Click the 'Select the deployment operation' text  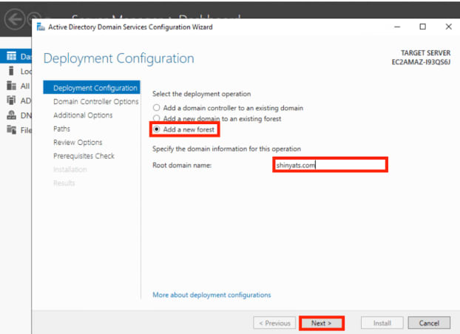click(202, 94)
